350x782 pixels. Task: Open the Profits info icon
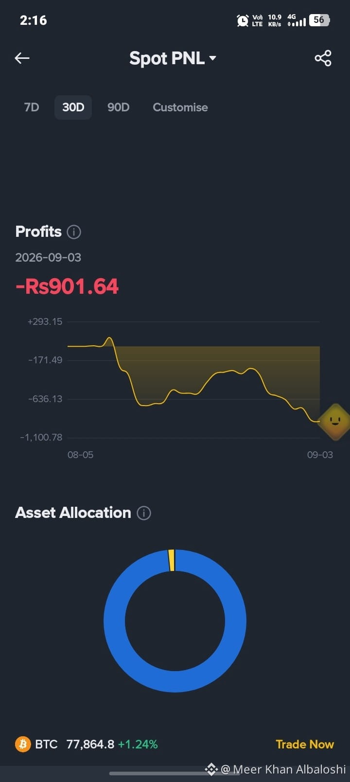74,232
